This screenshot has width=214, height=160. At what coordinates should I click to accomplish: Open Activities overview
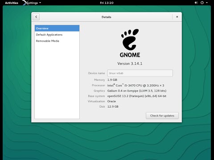pos(12,3)
